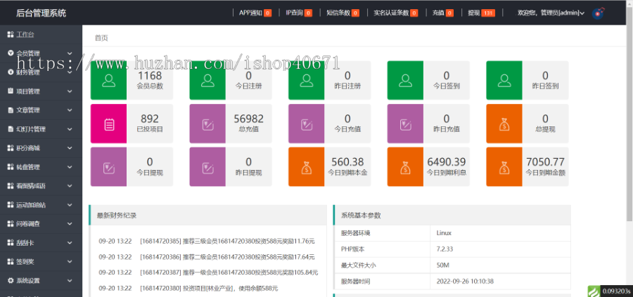Click the purple icon on 昨日充值 card
This screenshot has height=297, width=633.
click(x=405, y=125)
